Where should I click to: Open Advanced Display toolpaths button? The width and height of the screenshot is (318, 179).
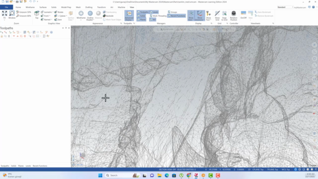129,15
